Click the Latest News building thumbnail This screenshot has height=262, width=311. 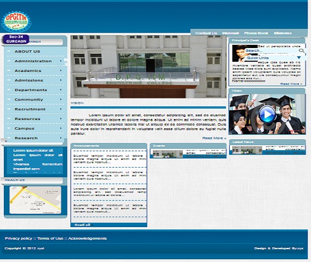pyautogui.click(x=247, y=150)
